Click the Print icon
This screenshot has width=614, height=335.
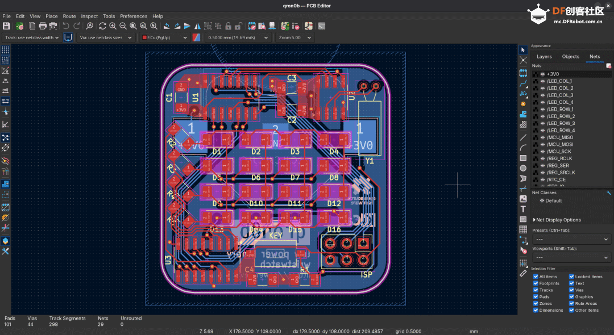tap(43, 26)
